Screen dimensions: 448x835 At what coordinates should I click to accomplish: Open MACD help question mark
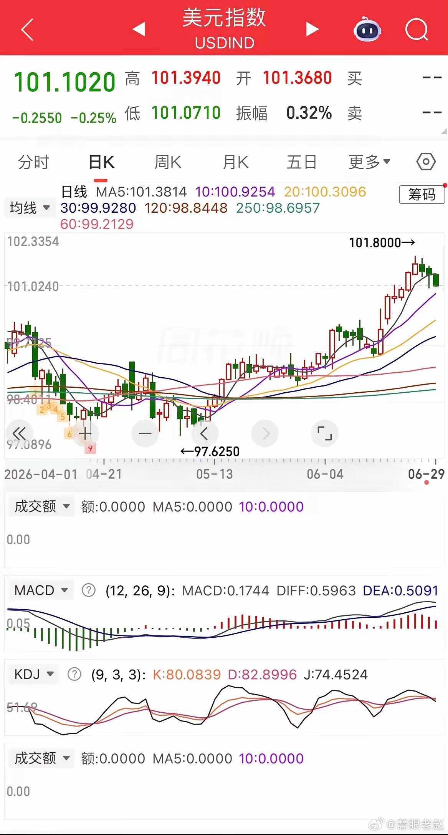point(89,590)
